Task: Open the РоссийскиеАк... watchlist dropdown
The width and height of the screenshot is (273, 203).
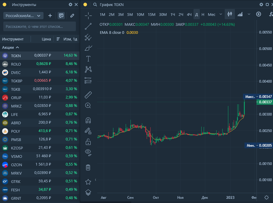Action: [23, 16]
